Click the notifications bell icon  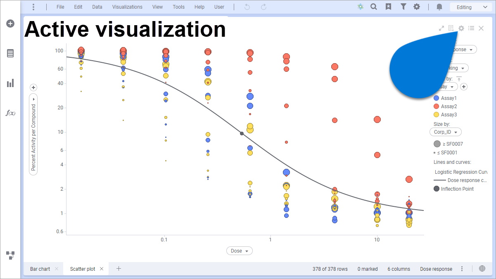pos(439,7)
